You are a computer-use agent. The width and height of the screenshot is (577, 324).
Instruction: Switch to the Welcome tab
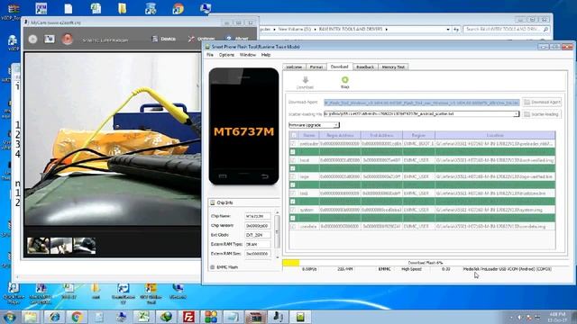pyautogui.click(x=294, y=67)
